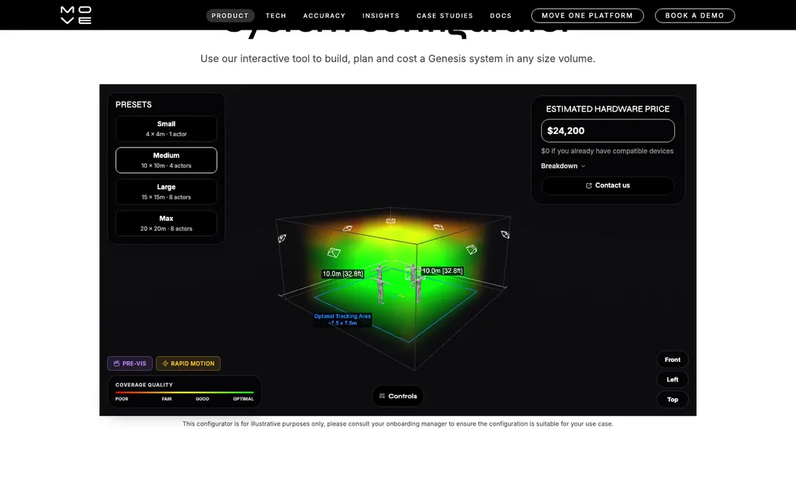Click the $24,200 estimated price field
This screenshot has width=796, height=498.
pyautogui.click(x=608, y=130)
